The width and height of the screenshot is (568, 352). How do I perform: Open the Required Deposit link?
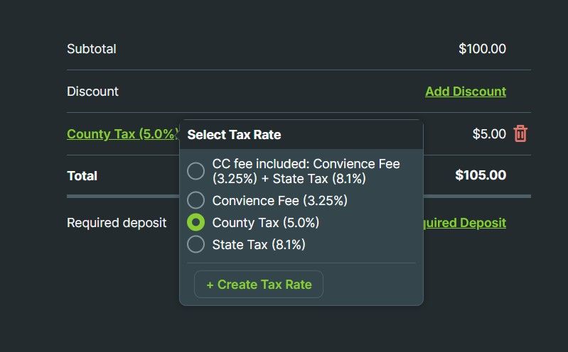pyautogui.click(x=465, y=223)
